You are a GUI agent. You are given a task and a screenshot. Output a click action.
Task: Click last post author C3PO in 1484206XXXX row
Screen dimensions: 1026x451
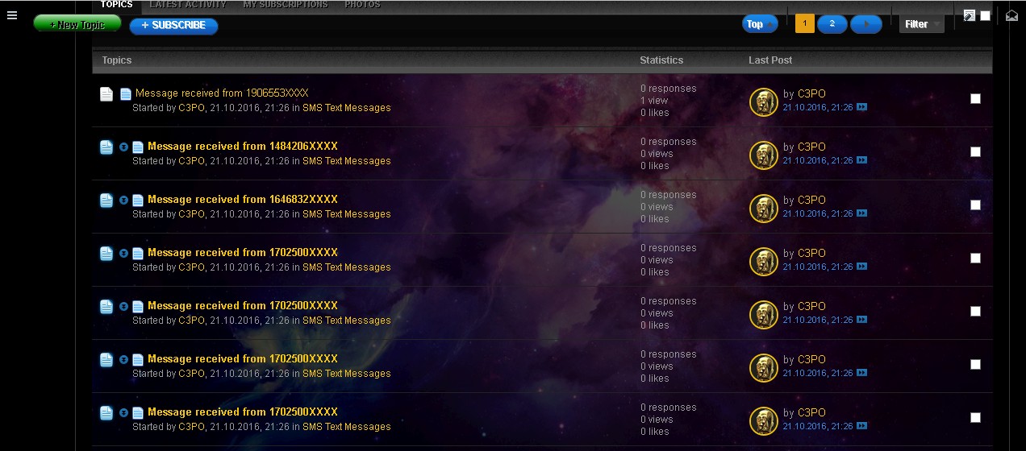pos(811,147)
